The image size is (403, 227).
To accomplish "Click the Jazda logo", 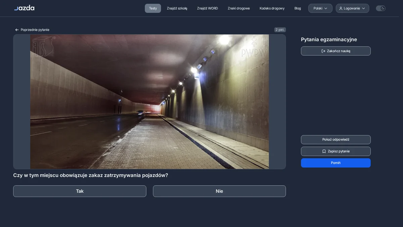I will (24, 8).
